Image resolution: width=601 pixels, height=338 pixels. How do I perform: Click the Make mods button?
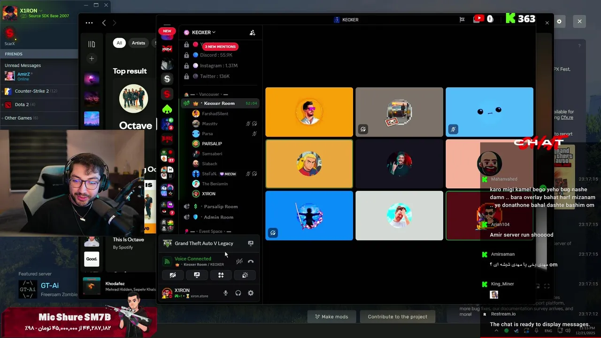[331, 316]
